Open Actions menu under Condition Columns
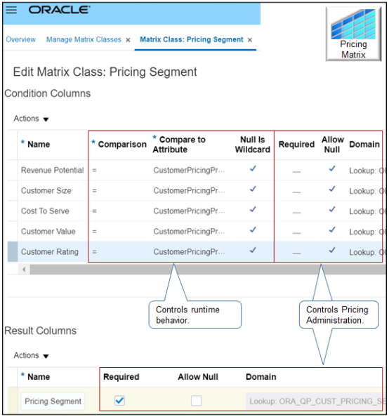 tap(31, 119)
